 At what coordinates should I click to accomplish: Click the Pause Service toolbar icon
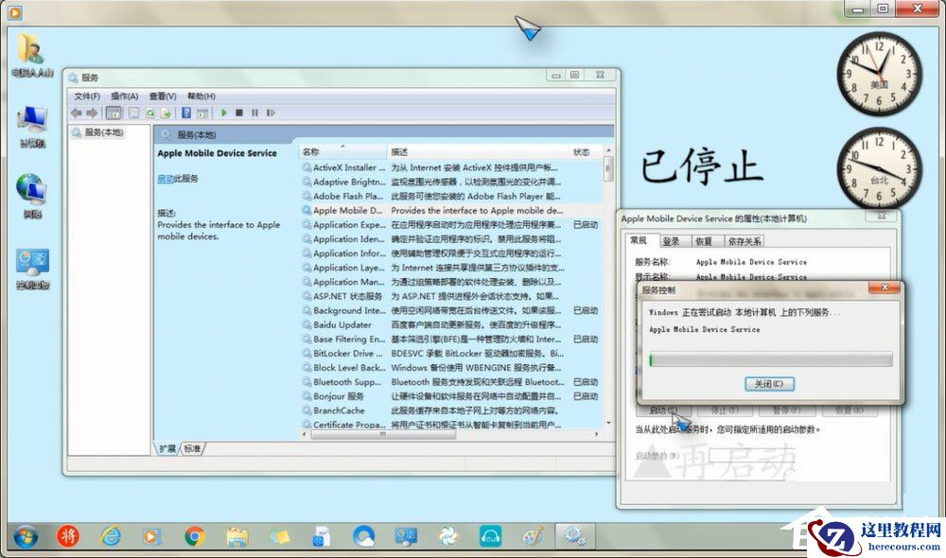coord(254,113)
